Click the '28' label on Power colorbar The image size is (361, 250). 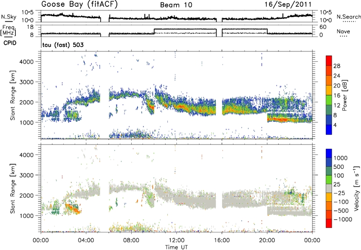[x=337, y=66]
